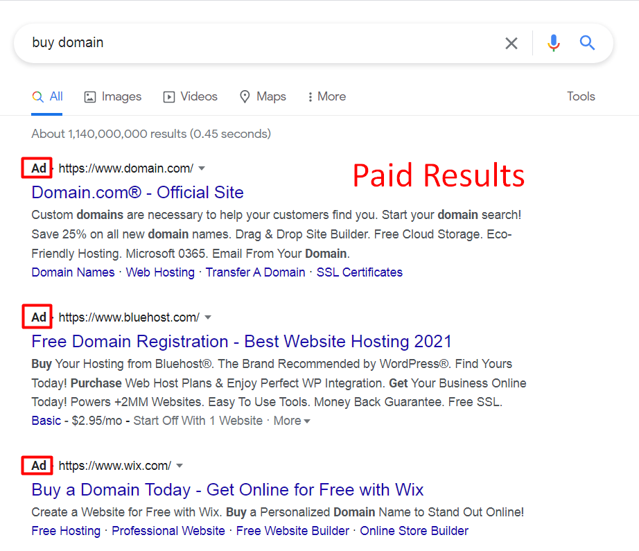Expand the dropdown arrow next to bluehost.com URL
This screenshot has height=551, width=639.
point(208,317)
